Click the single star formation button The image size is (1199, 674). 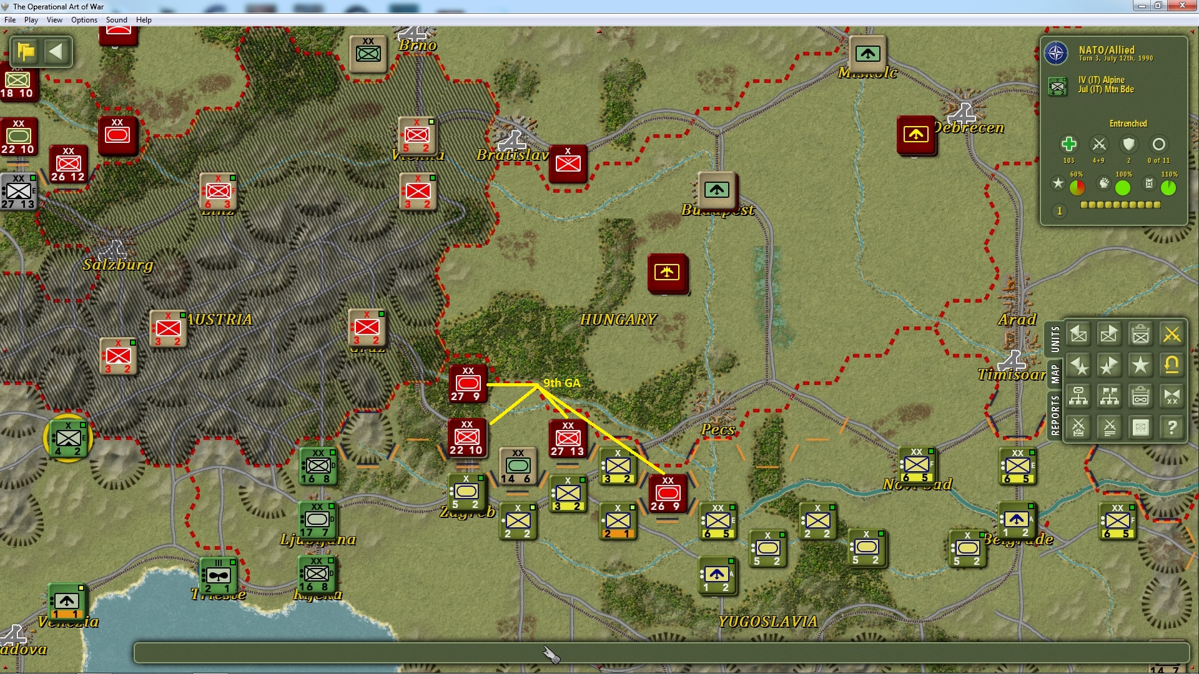[x=1140, y=365]
